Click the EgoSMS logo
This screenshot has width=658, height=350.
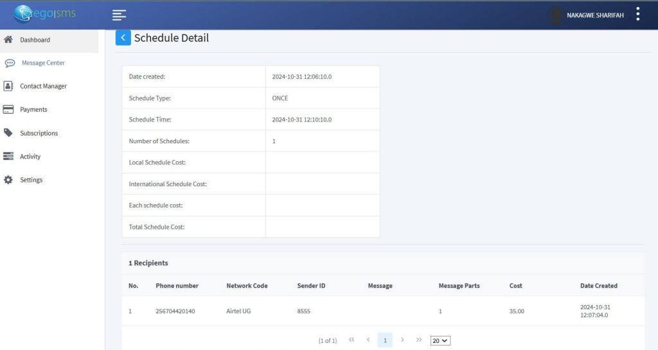[x=44, y=14]
